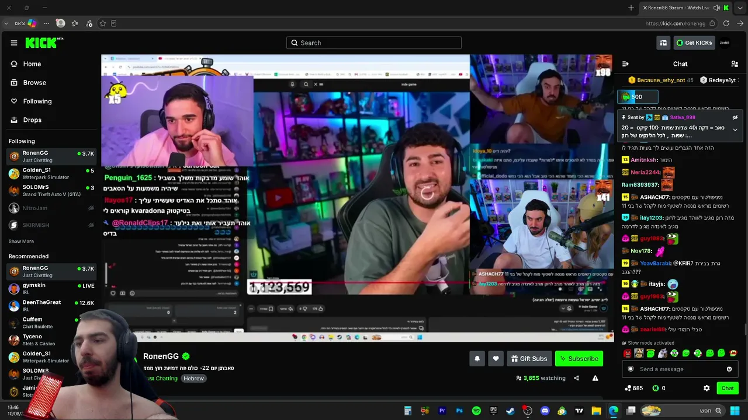Select SOLOMrS Grand Theft Auto V channel
Image resolution: width=748 pixels, height=420 pixels.
(51, 191)
